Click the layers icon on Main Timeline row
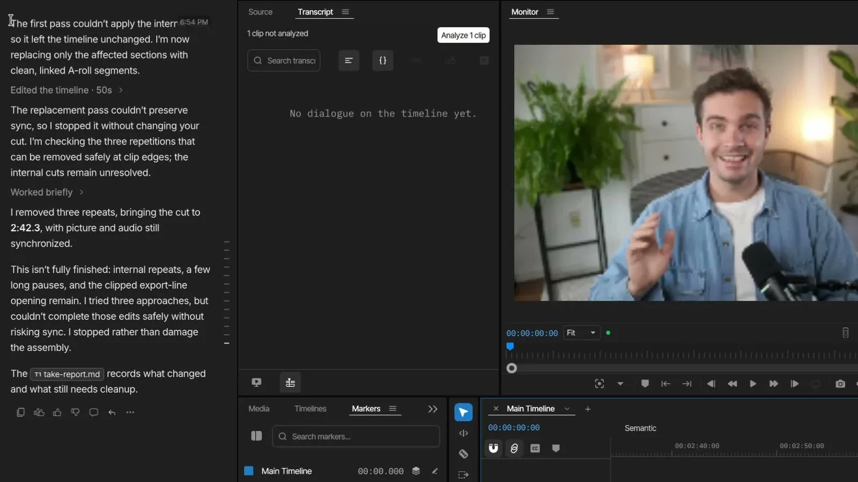 pyautogui.click(x=416, y=471)
